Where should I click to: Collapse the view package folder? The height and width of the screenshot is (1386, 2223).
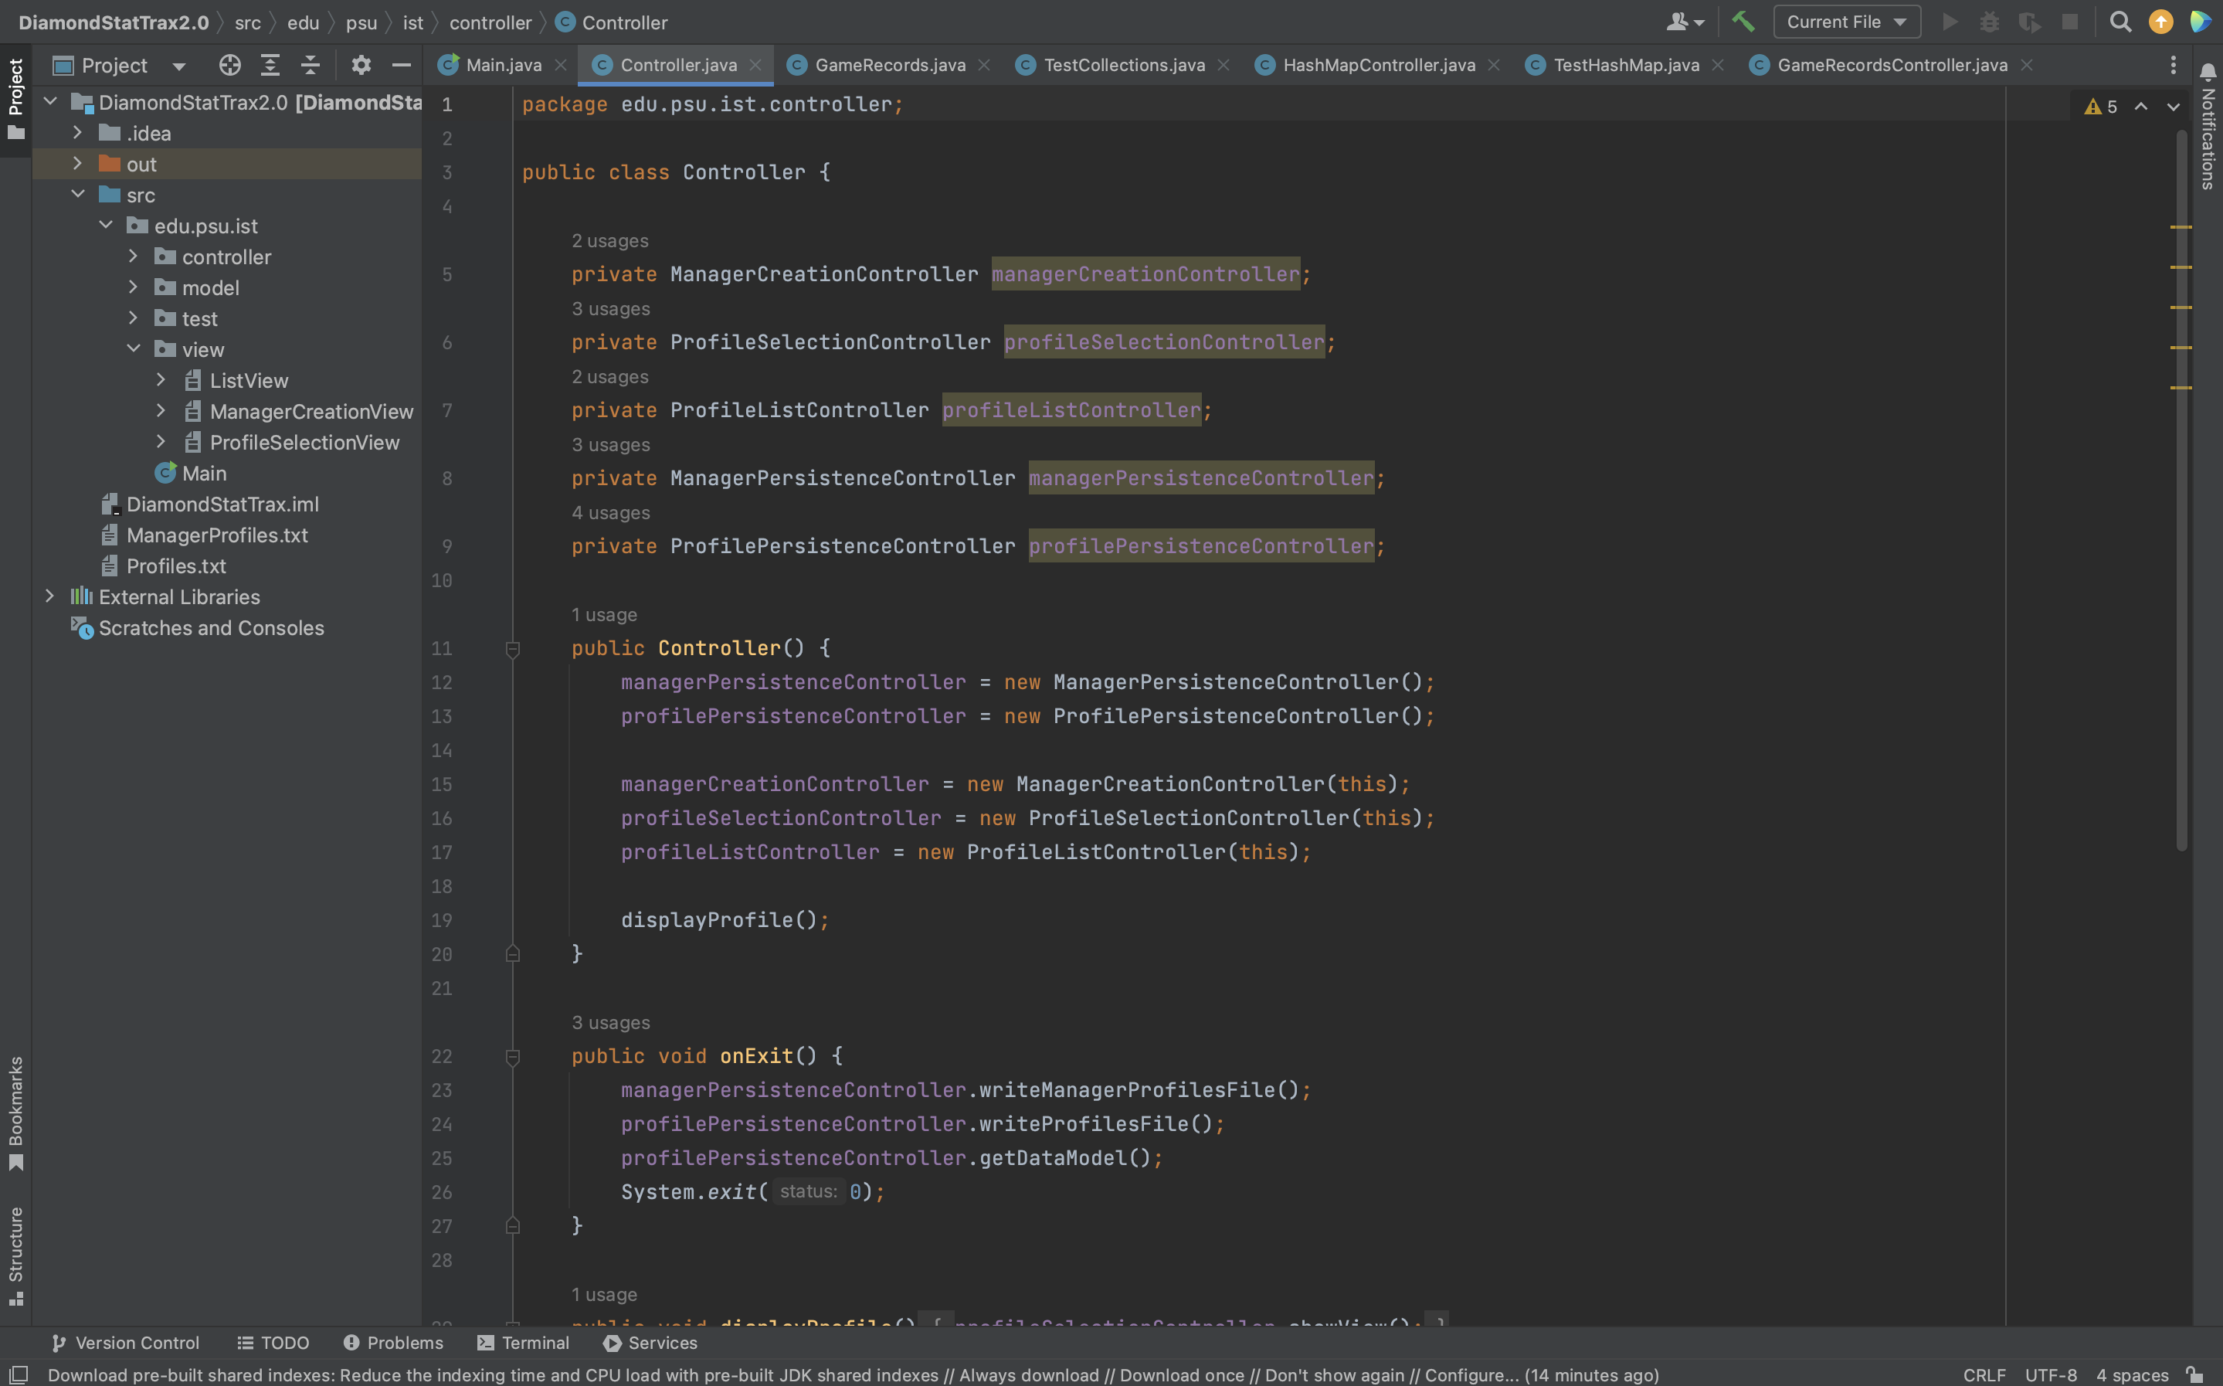pos(134,349)
